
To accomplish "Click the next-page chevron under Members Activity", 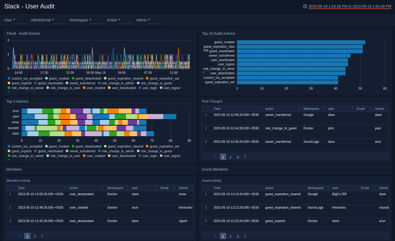I will (42, 236).
